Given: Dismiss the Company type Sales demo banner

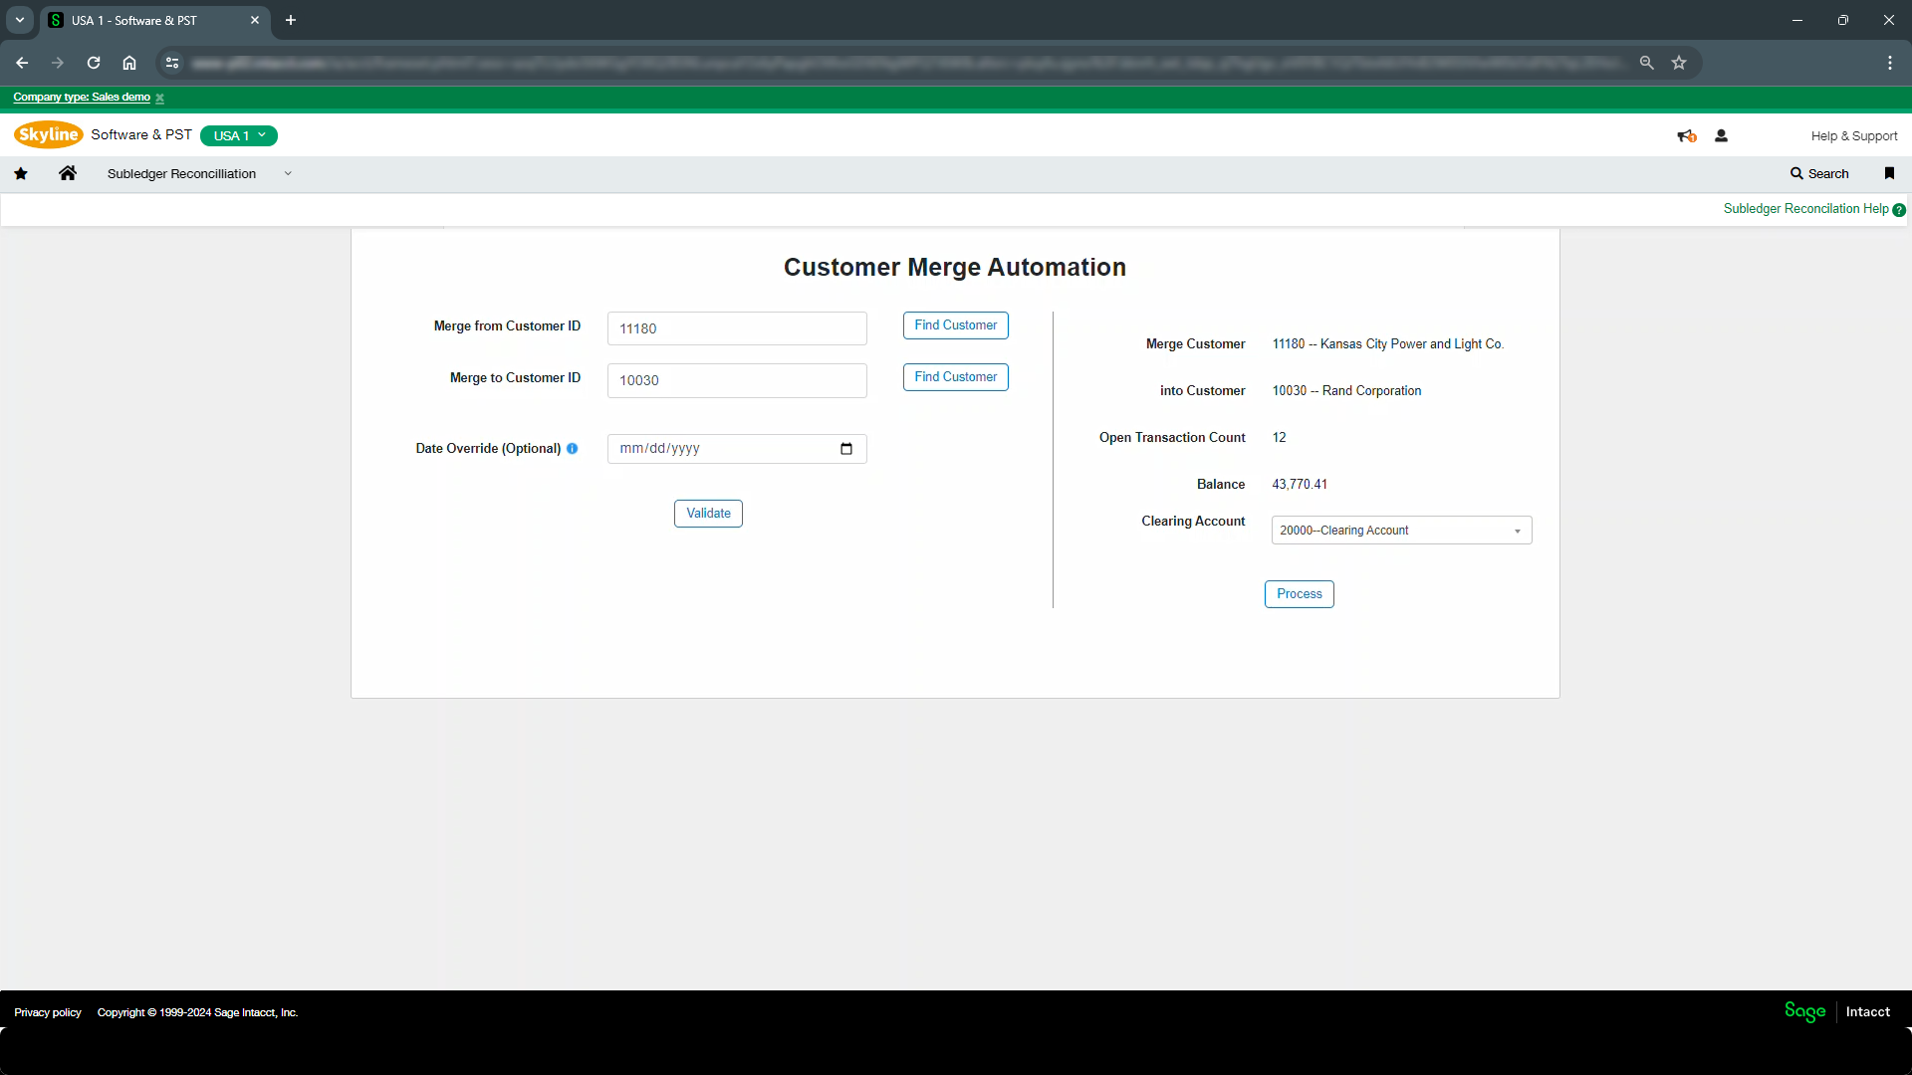Looking at the screenshot, I should [159, 99].
